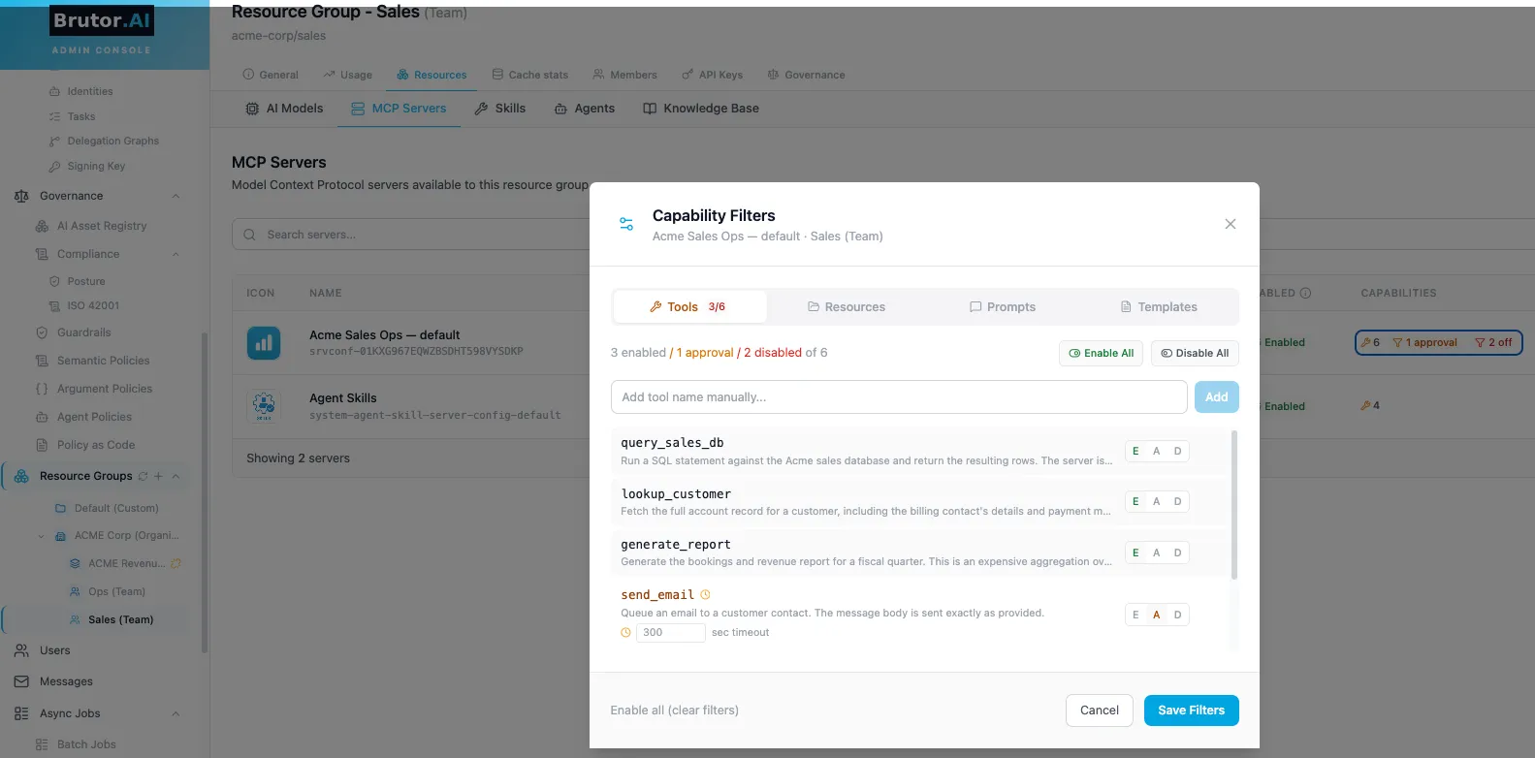Switch to the Prompts tab in dialog

click(1003, 306)
